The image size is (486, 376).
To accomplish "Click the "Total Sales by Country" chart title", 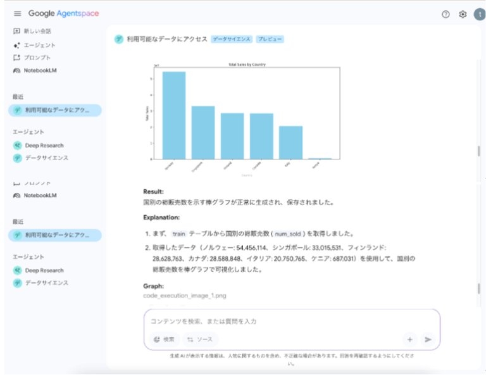I will click(x=247, y=65).
